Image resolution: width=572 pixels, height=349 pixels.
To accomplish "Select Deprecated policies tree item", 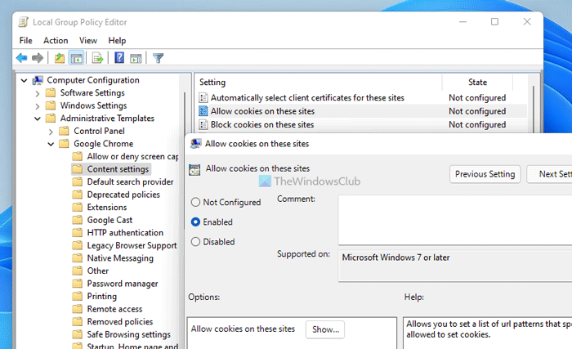I will pyautogui.click(x=123, y=195).
